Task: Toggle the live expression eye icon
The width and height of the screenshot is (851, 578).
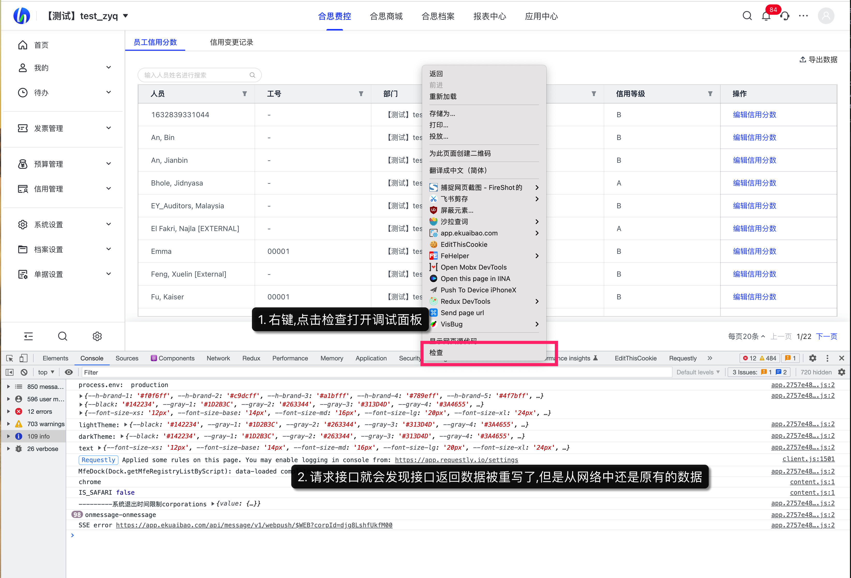Action: click(x=69, y=372)
